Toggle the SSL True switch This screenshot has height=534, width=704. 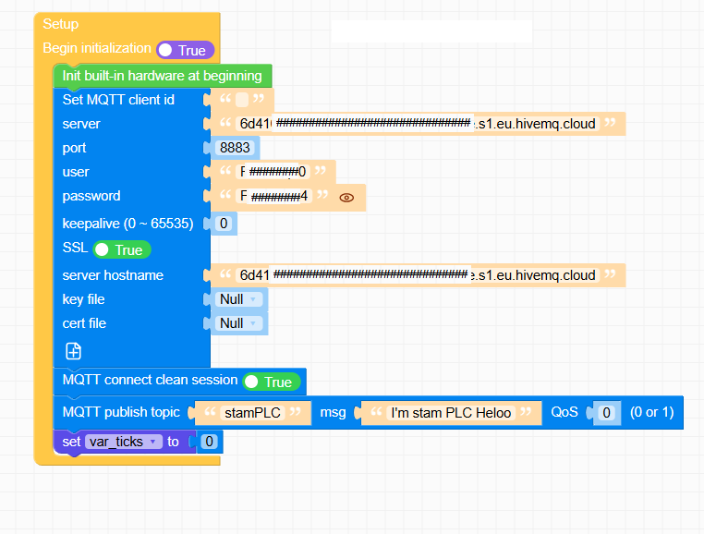pyautogui.click(x=122, y=249)
